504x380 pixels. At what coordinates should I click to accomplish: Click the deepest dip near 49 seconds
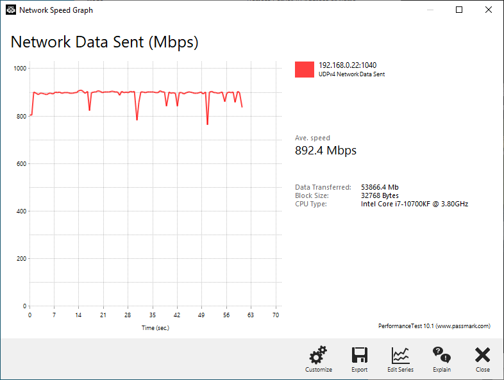(207, 123)
